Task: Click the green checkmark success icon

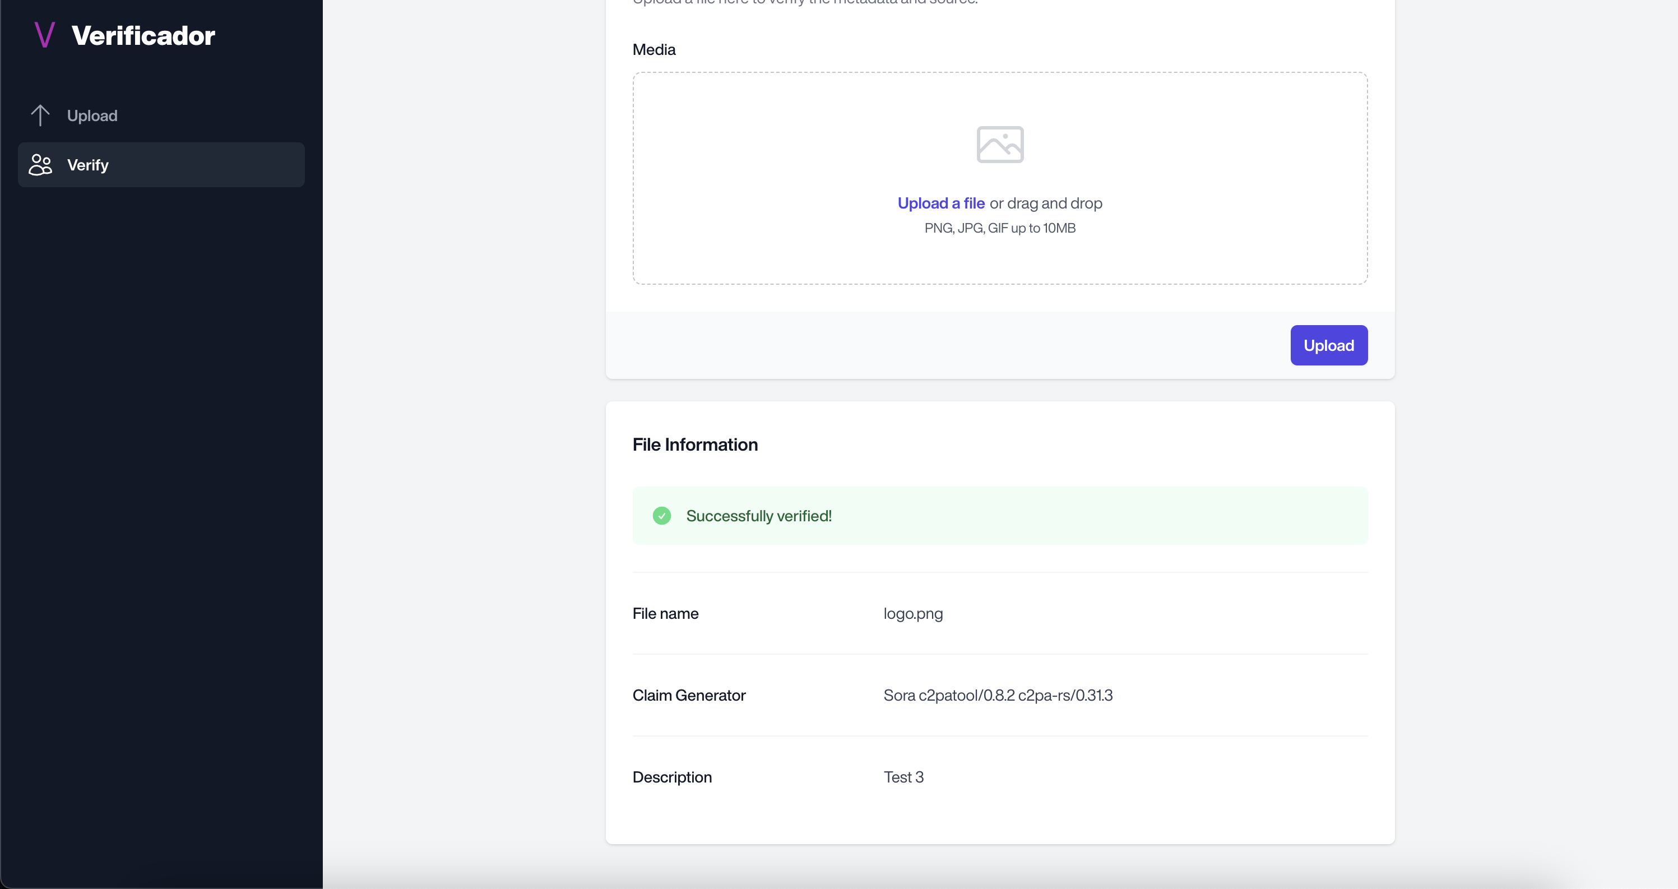Action: pyautogui.click(x=662, y=516)
